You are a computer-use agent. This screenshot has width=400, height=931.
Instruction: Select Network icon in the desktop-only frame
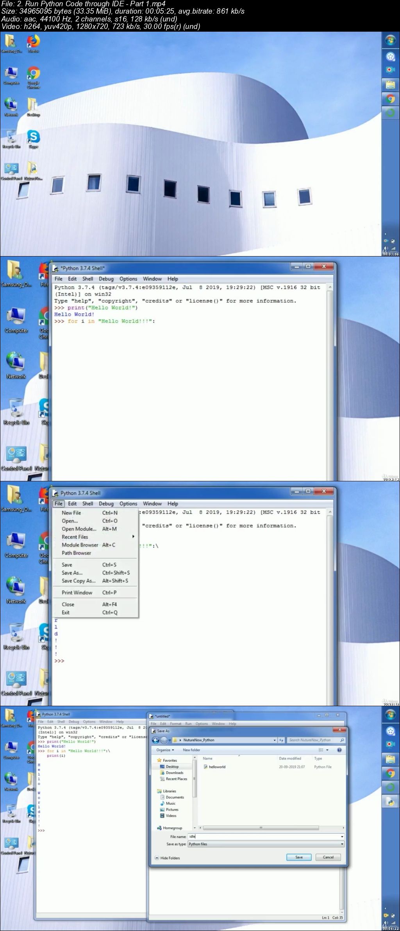pyautogui.click(x=11, y=107)
